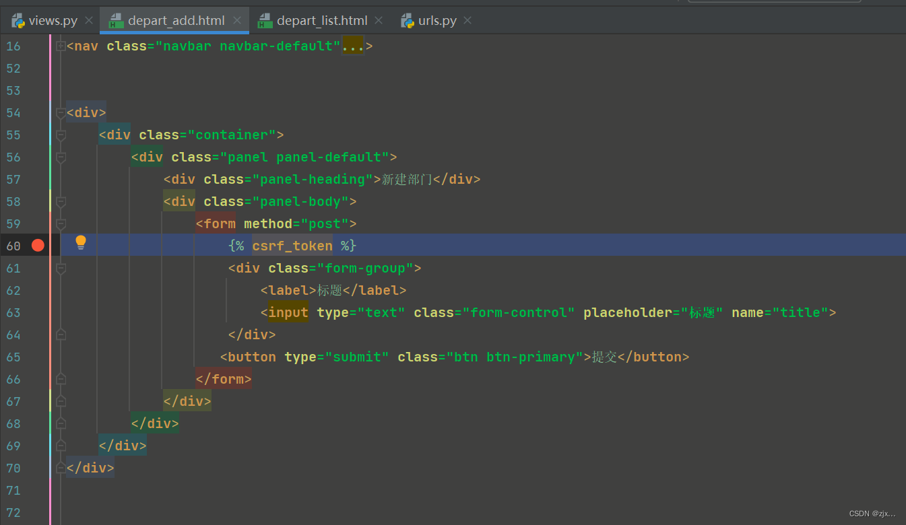Click line number 63 in the gutter
Screen dimensions: 906x525
pos(13,312)
